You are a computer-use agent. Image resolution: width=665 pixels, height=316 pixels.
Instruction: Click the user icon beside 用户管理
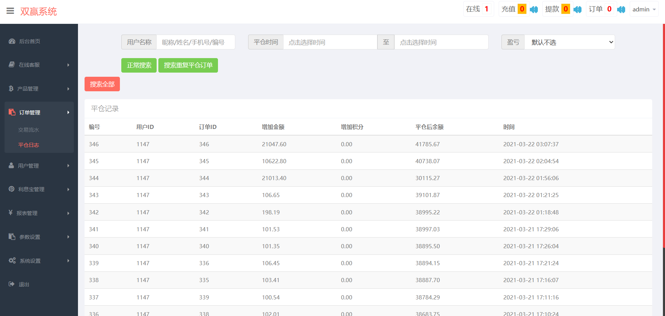(11, 165)
